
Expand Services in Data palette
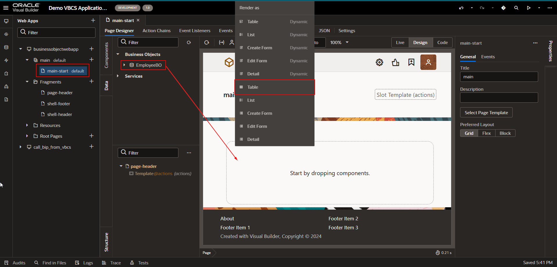point(118,76)
